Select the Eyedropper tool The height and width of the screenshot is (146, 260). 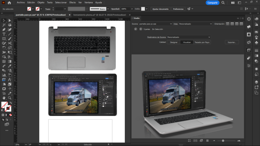[x=10, y=66]
